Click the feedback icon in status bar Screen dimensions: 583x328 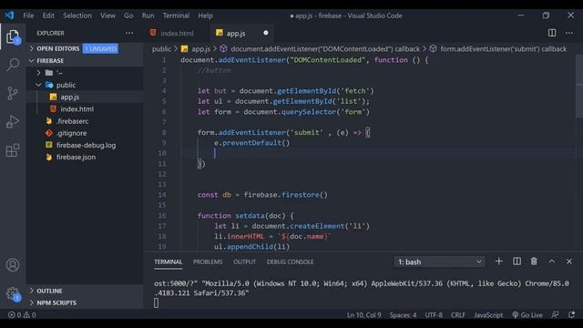click(x=555, y=314)
